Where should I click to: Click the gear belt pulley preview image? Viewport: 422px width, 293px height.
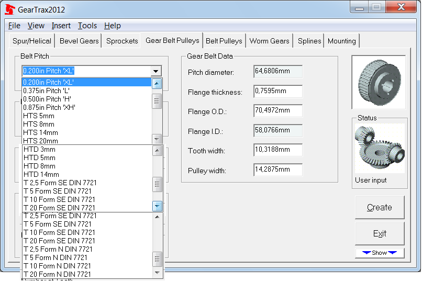tap(379, 82)
